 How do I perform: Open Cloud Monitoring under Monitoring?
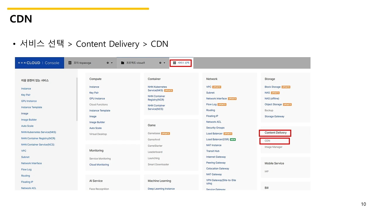99,165
